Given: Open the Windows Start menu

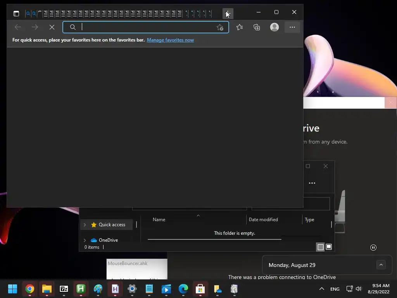Looking at the screenshot, I should [12, 289].
